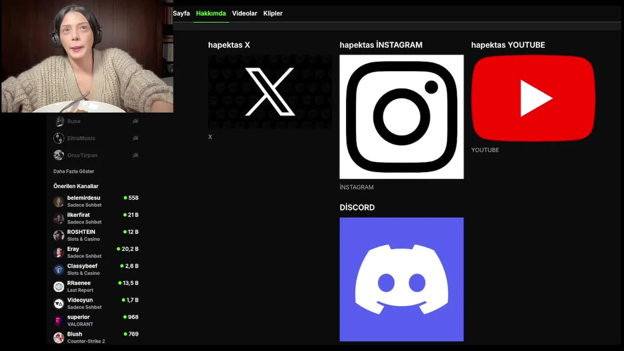
Task: Click Last Report category under RRaenee
Action: (x=80, y=290)
